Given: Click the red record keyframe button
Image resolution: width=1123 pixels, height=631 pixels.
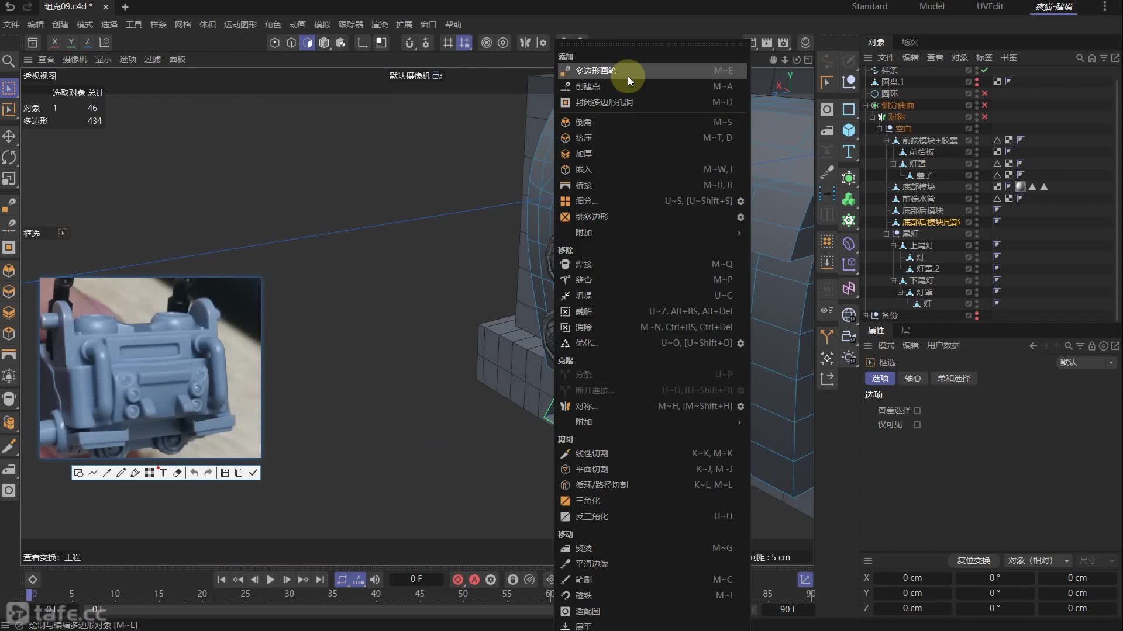Looking at the screenshot, I should [x=458, y=579].
